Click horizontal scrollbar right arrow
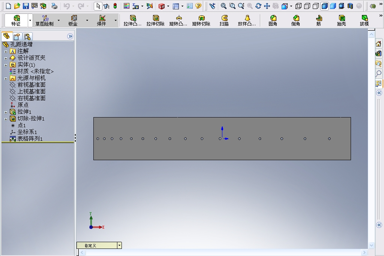 point(364,252)
